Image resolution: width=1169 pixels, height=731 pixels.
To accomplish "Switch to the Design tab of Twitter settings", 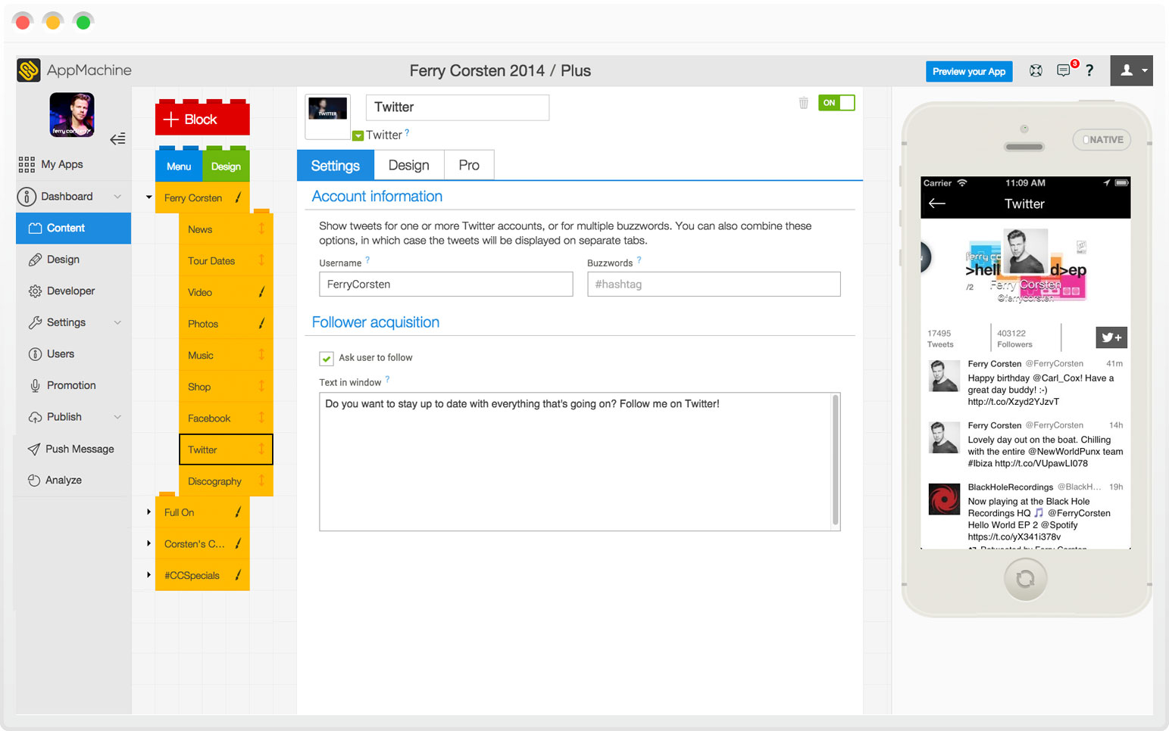I will [408, 164].
